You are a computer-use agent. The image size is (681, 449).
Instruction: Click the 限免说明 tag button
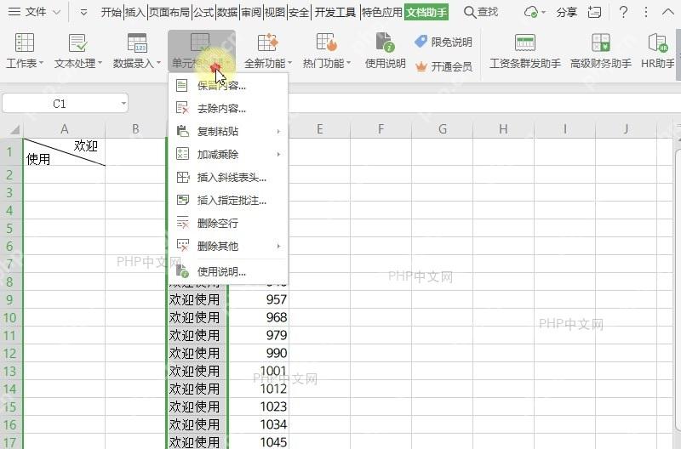[444, 42]
